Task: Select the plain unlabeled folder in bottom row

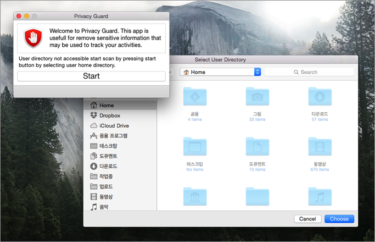Action: coord(258,197)
